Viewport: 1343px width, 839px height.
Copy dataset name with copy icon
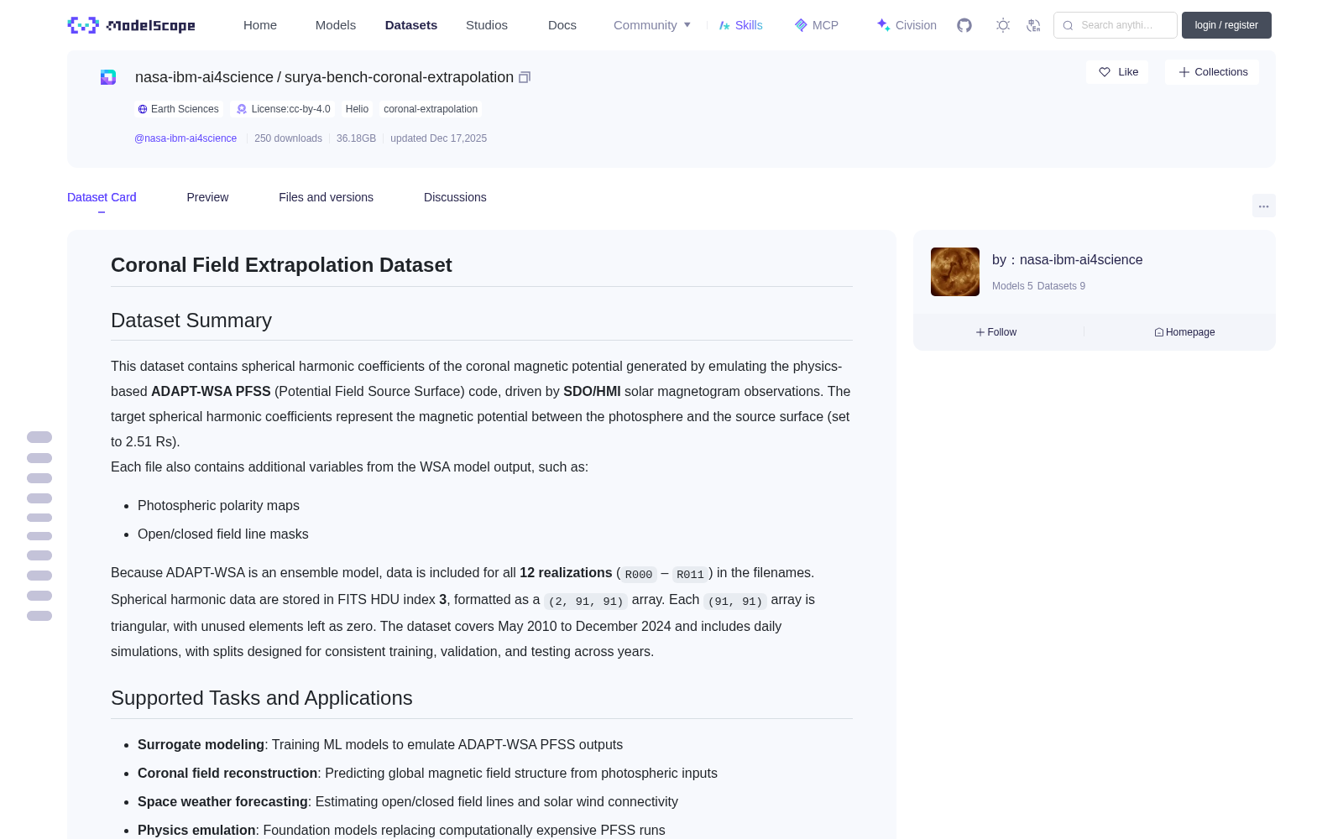pyautogui.click(x=525, y=77)
